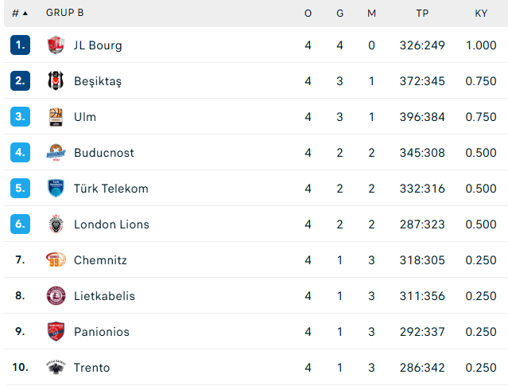Open the JL Bourg team name link
This screenshot has width=508, height=386.
[98, 45]
